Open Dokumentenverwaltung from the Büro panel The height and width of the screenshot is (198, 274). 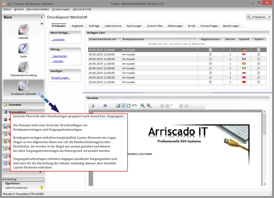click(23, 67)
